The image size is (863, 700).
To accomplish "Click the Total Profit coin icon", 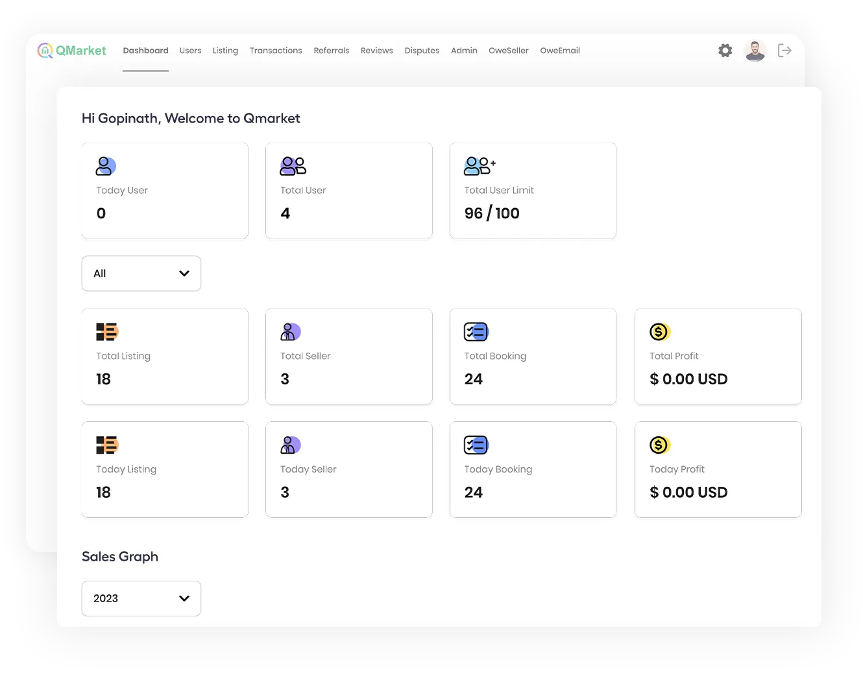I will 659,332.
